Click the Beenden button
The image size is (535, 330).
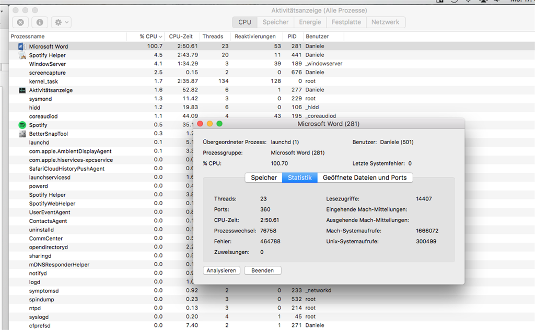pyautogui.click(x=262, y=270)
